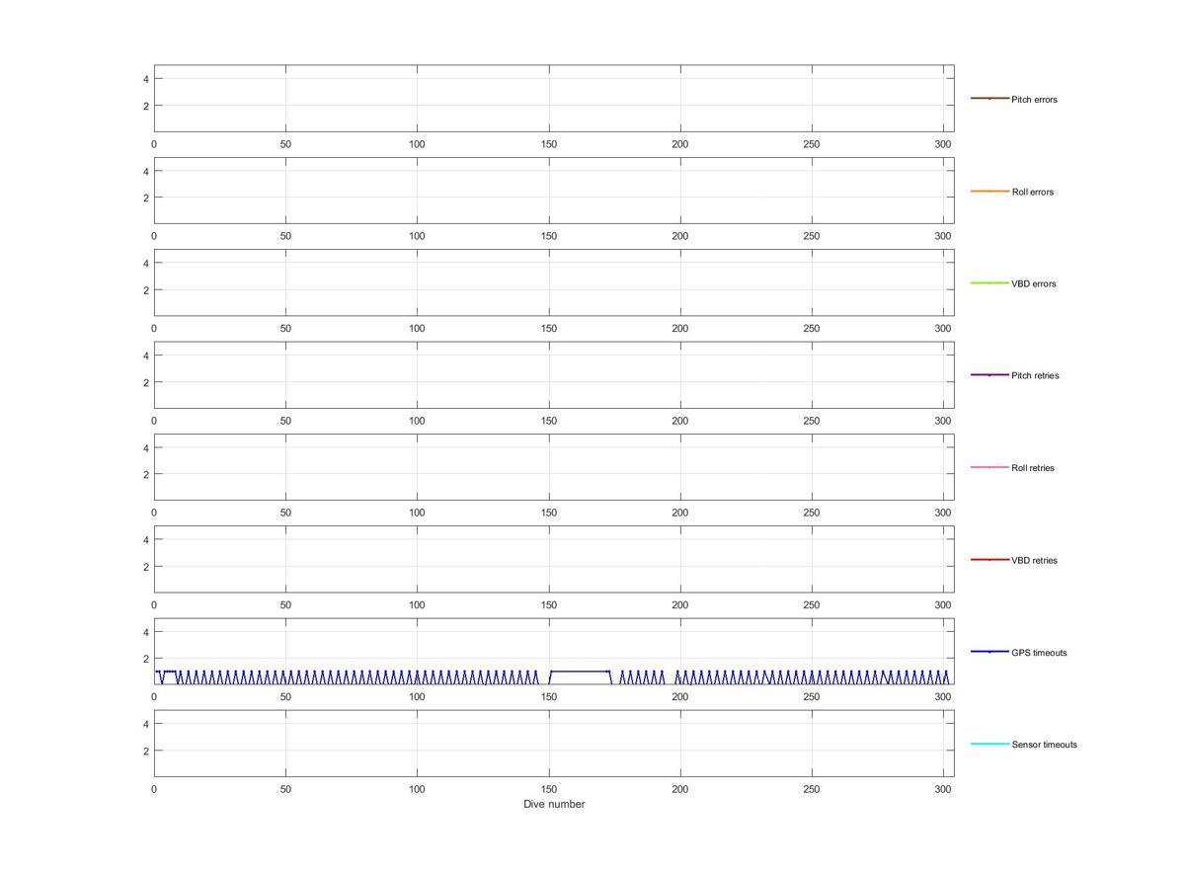Click the orange Roll errors legend line
This screenshot has height=874, width=1185.
(989, 191)
